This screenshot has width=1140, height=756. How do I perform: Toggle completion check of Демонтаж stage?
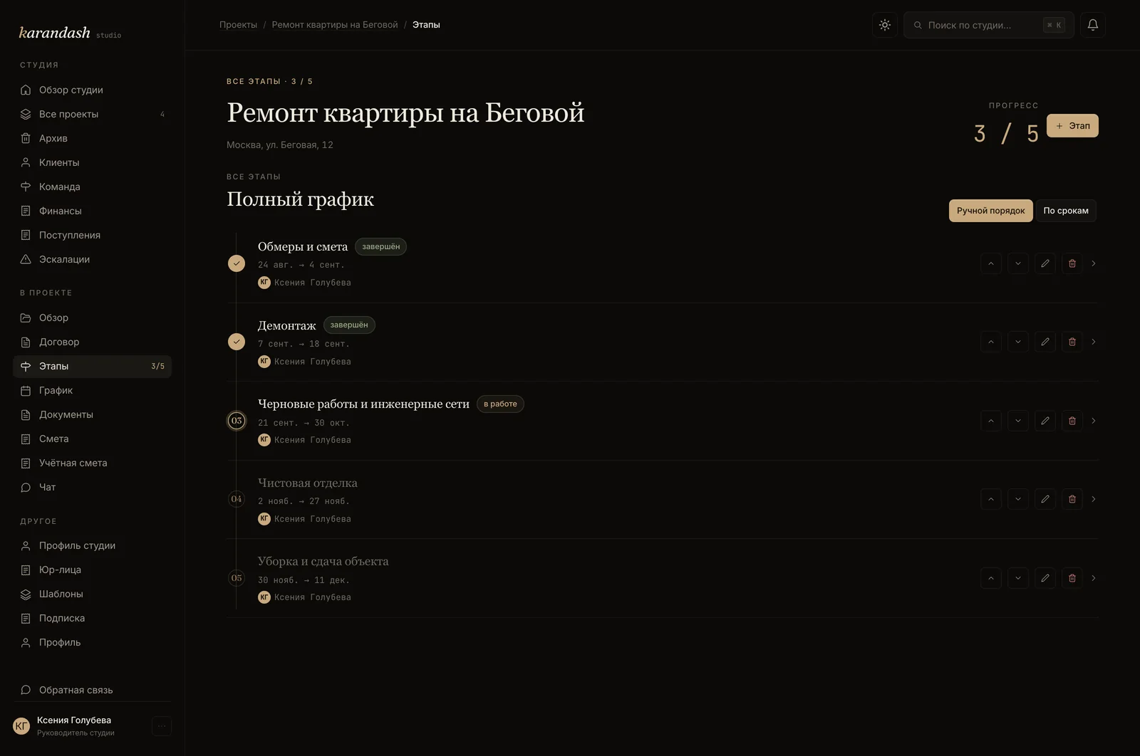tap(237, 342)
